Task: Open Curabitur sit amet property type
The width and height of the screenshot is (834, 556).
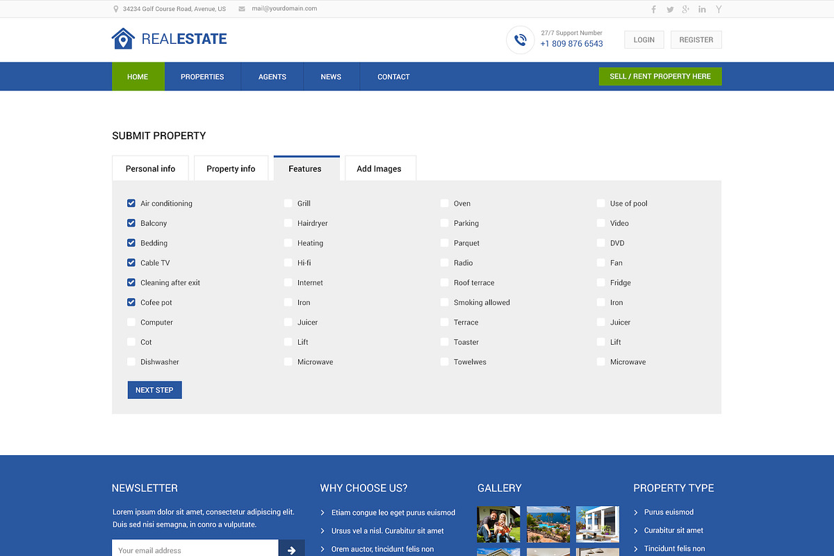Action: 673,530
